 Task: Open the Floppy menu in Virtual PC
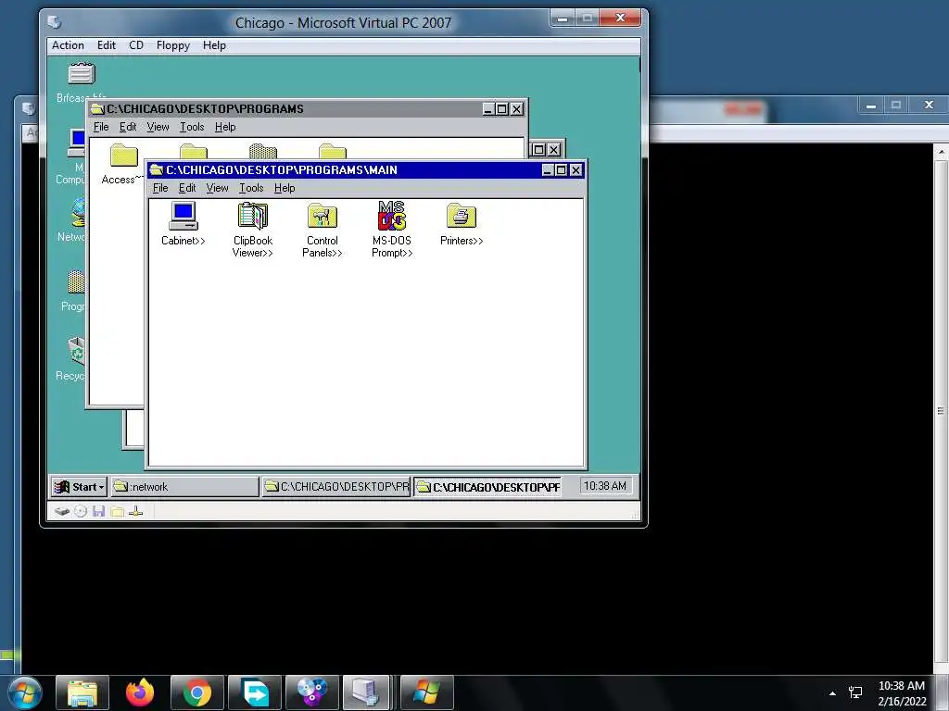(173, 45)
